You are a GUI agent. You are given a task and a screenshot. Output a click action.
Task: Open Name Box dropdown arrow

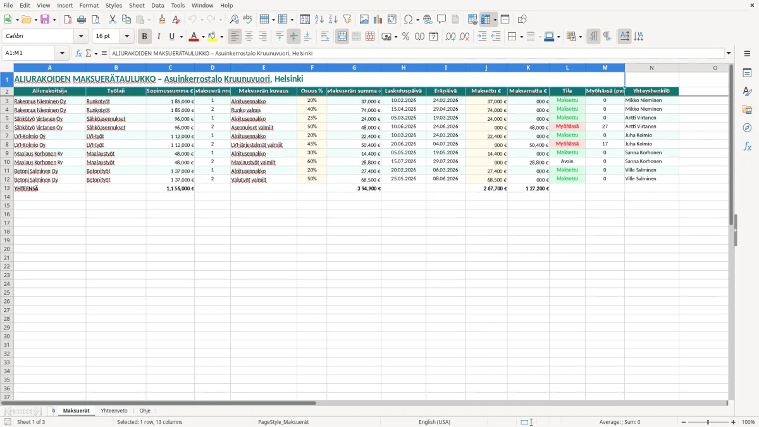pyautogui.click(x=62, y=53)
